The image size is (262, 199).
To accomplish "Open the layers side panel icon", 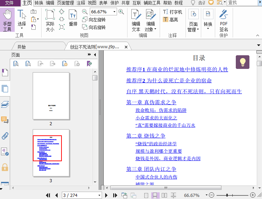I will point(5,104).
